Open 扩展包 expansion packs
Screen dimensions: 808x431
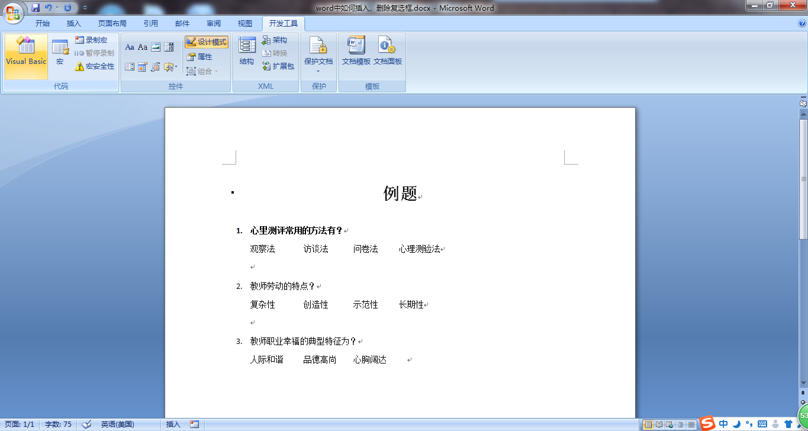pyautogui.click(x=278, y=66)
